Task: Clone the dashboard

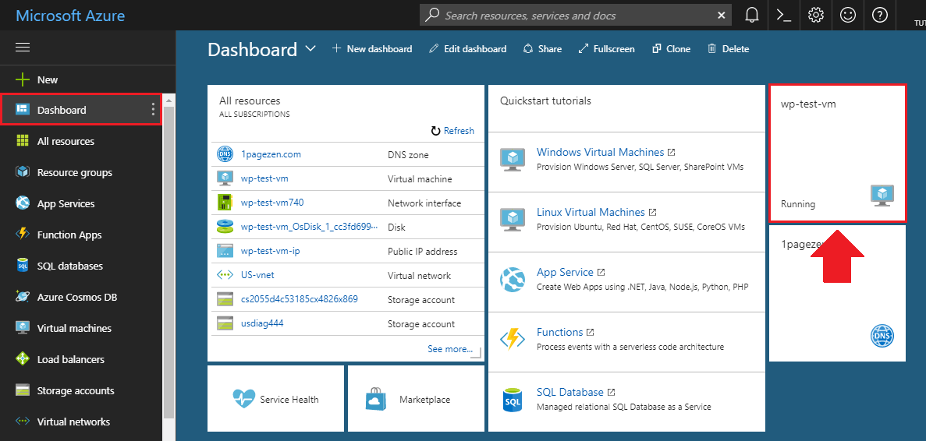Action: (670, 49)
